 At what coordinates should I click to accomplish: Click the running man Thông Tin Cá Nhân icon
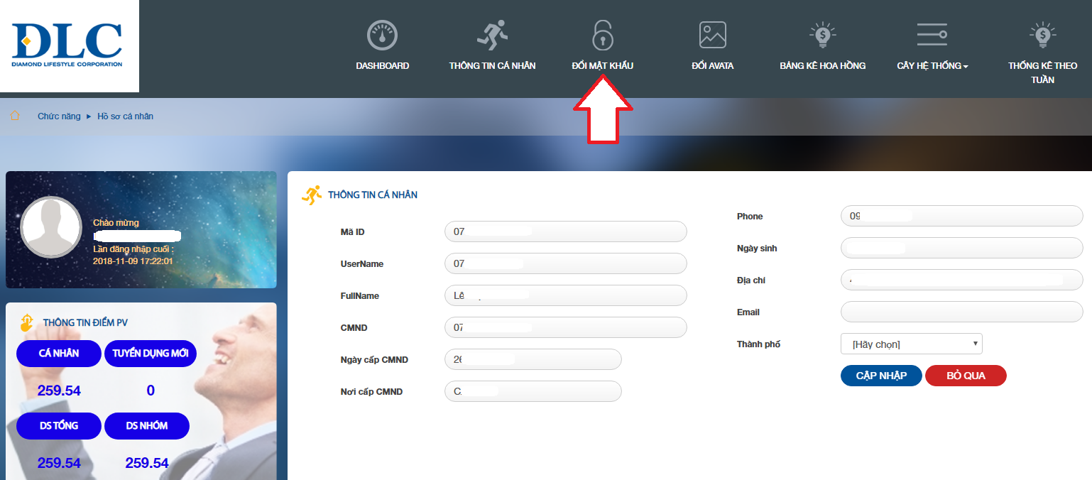[x=492, y=35]
